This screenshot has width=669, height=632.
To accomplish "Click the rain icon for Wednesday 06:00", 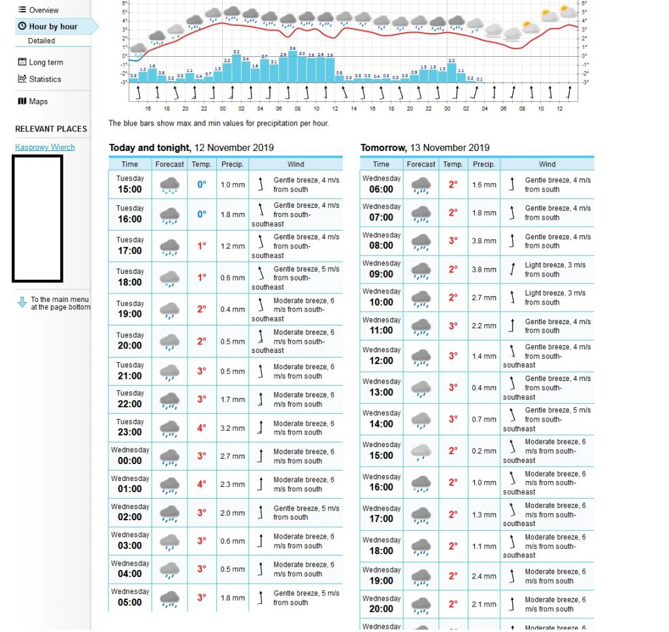I will 421,186.
